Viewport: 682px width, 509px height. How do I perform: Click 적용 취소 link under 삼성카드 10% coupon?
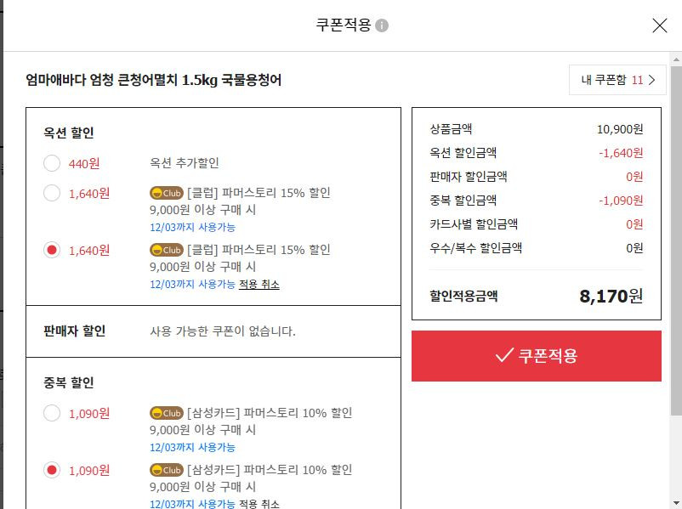259,504
